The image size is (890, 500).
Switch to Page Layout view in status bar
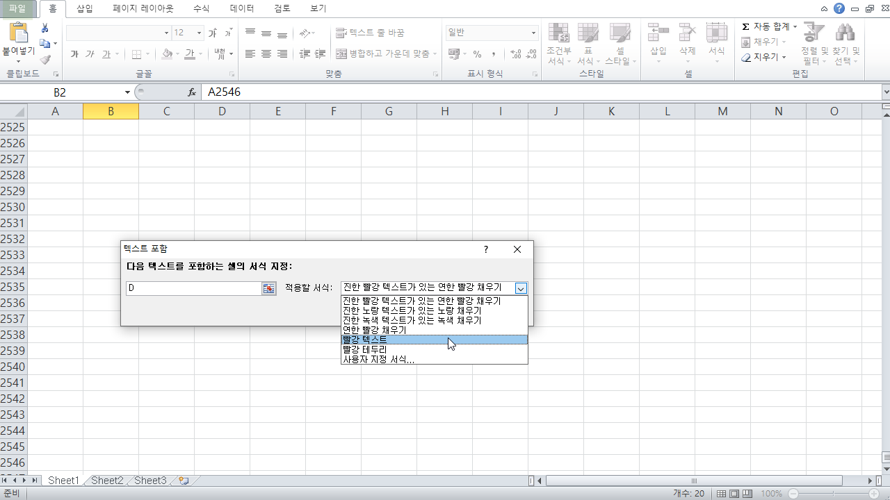(x=734, y=494)
